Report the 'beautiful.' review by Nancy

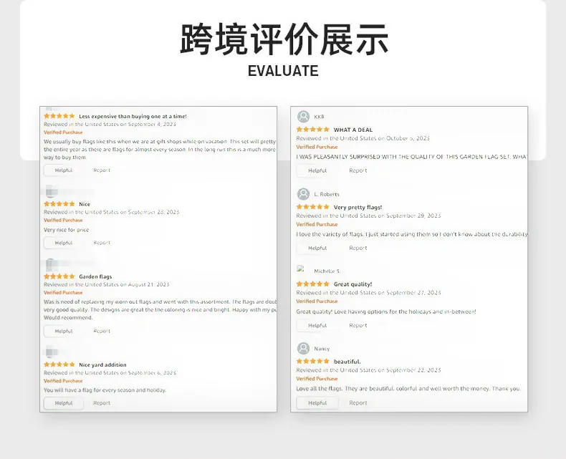tap(358, 402)
